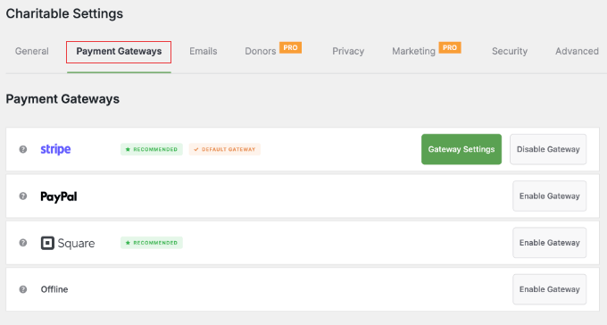Enable the Offline gateway
607x325 pixels.
(x=550, y=289)
